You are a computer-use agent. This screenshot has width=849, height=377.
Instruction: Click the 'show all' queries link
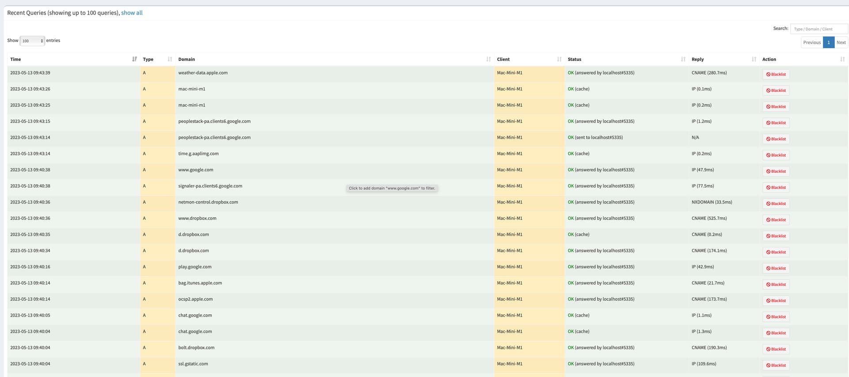[x=132, y=13]
